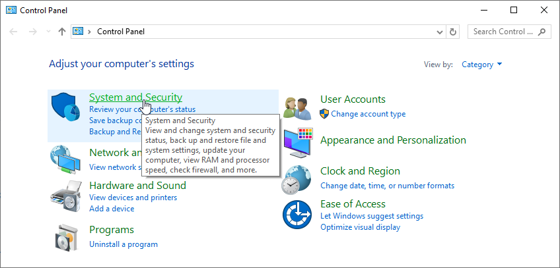Open Network and Internet category
The width and height of the screenshot is (560, 268).
116,153
